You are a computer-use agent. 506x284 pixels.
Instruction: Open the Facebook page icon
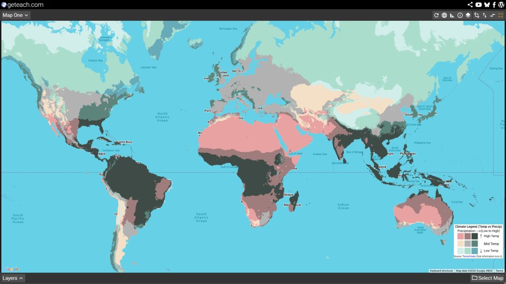(494, 5)
